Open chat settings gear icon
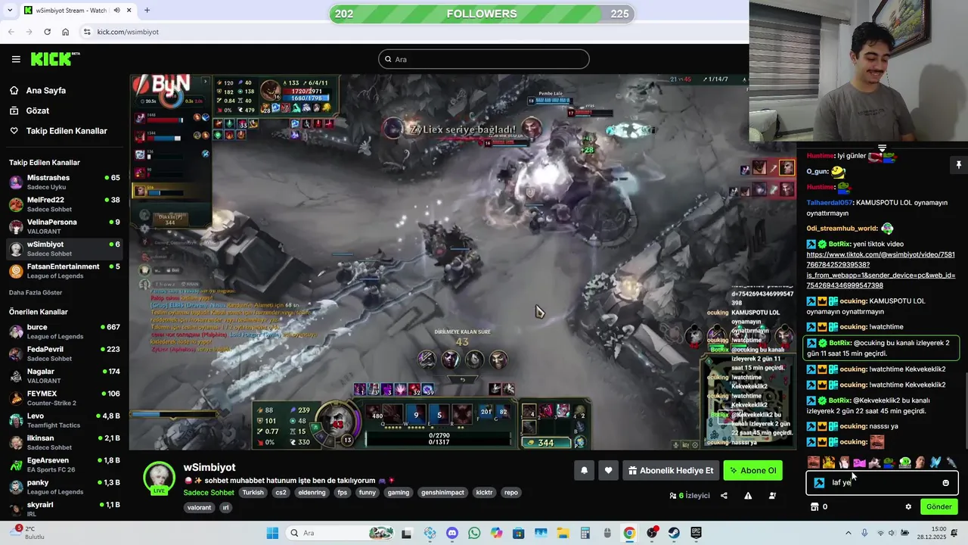The width and height of the screenshot is (968, 545). [908, 507]
